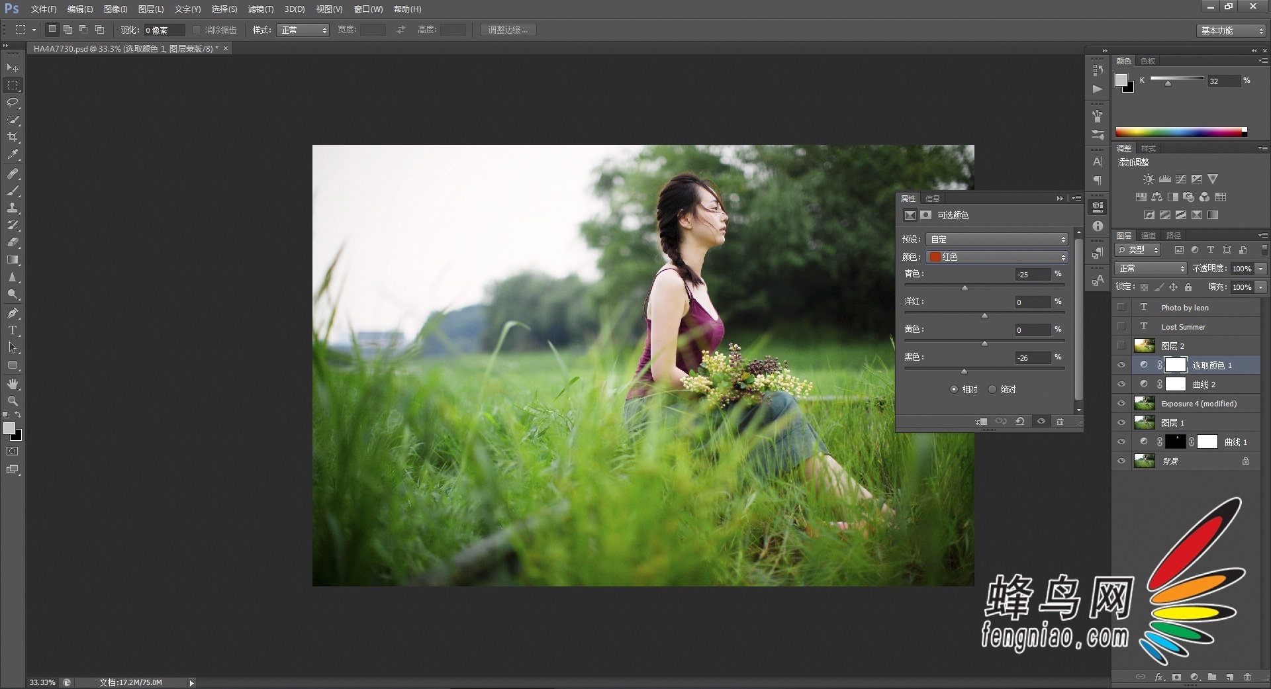Viewport: 1271px width, 689px height.
Task: Click the 黑色 slider handle
Action: click(x=964, y=371)
